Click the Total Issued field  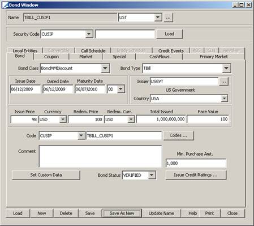161,119
